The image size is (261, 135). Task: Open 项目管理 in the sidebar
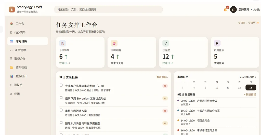click(28, 50)
